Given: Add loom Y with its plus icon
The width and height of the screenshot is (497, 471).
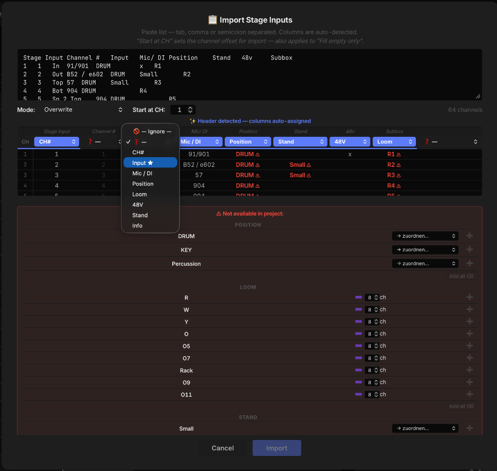Looking at the screenshot, I should tap(469, 322).
